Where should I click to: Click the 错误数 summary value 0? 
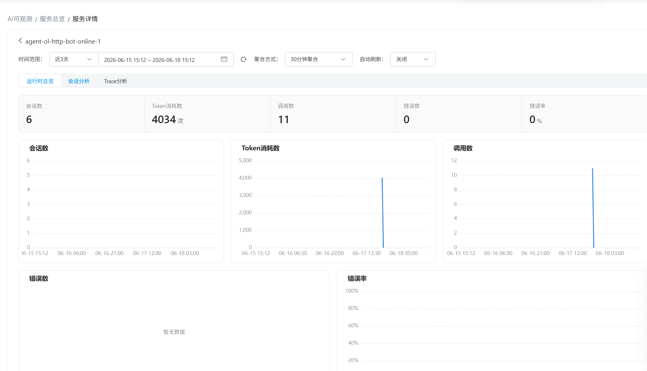coord(407,120)
